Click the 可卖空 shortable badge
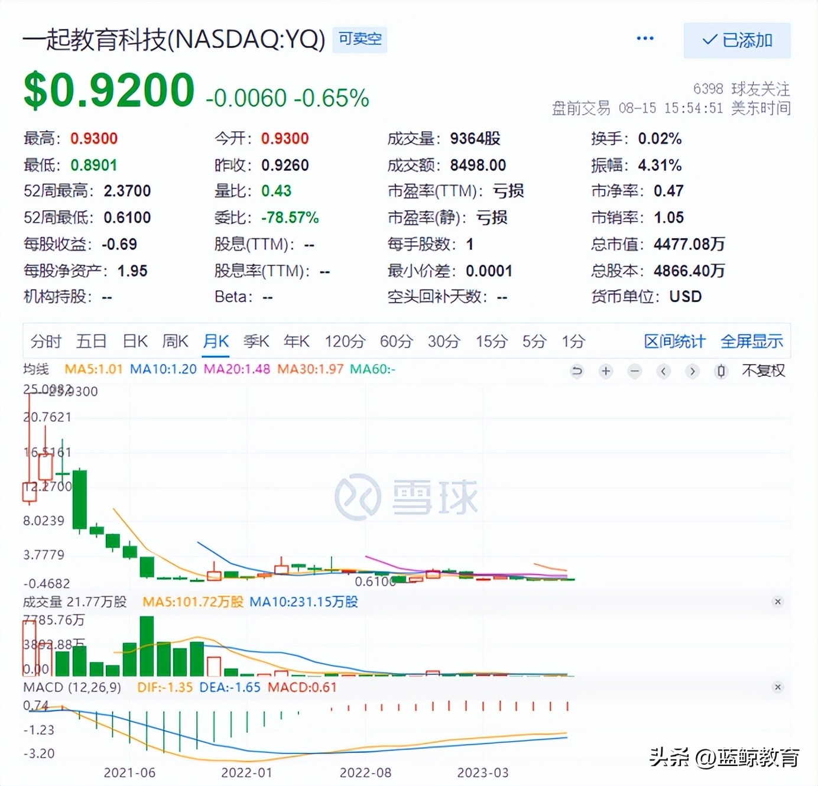 359,39
